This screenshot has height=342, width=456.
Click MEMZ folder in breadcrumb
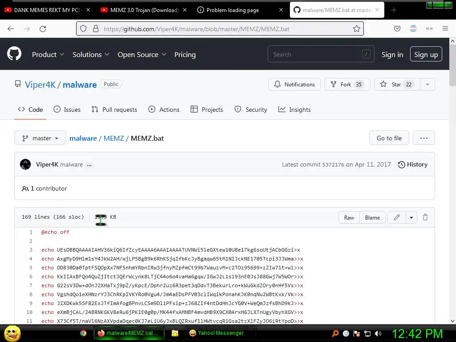(x=114, y=138)
